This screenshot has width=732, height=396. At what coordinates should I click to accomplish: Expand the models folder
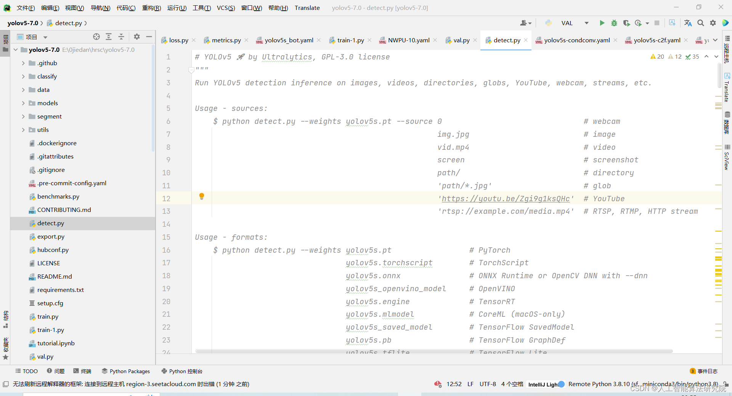pos(23,103)
